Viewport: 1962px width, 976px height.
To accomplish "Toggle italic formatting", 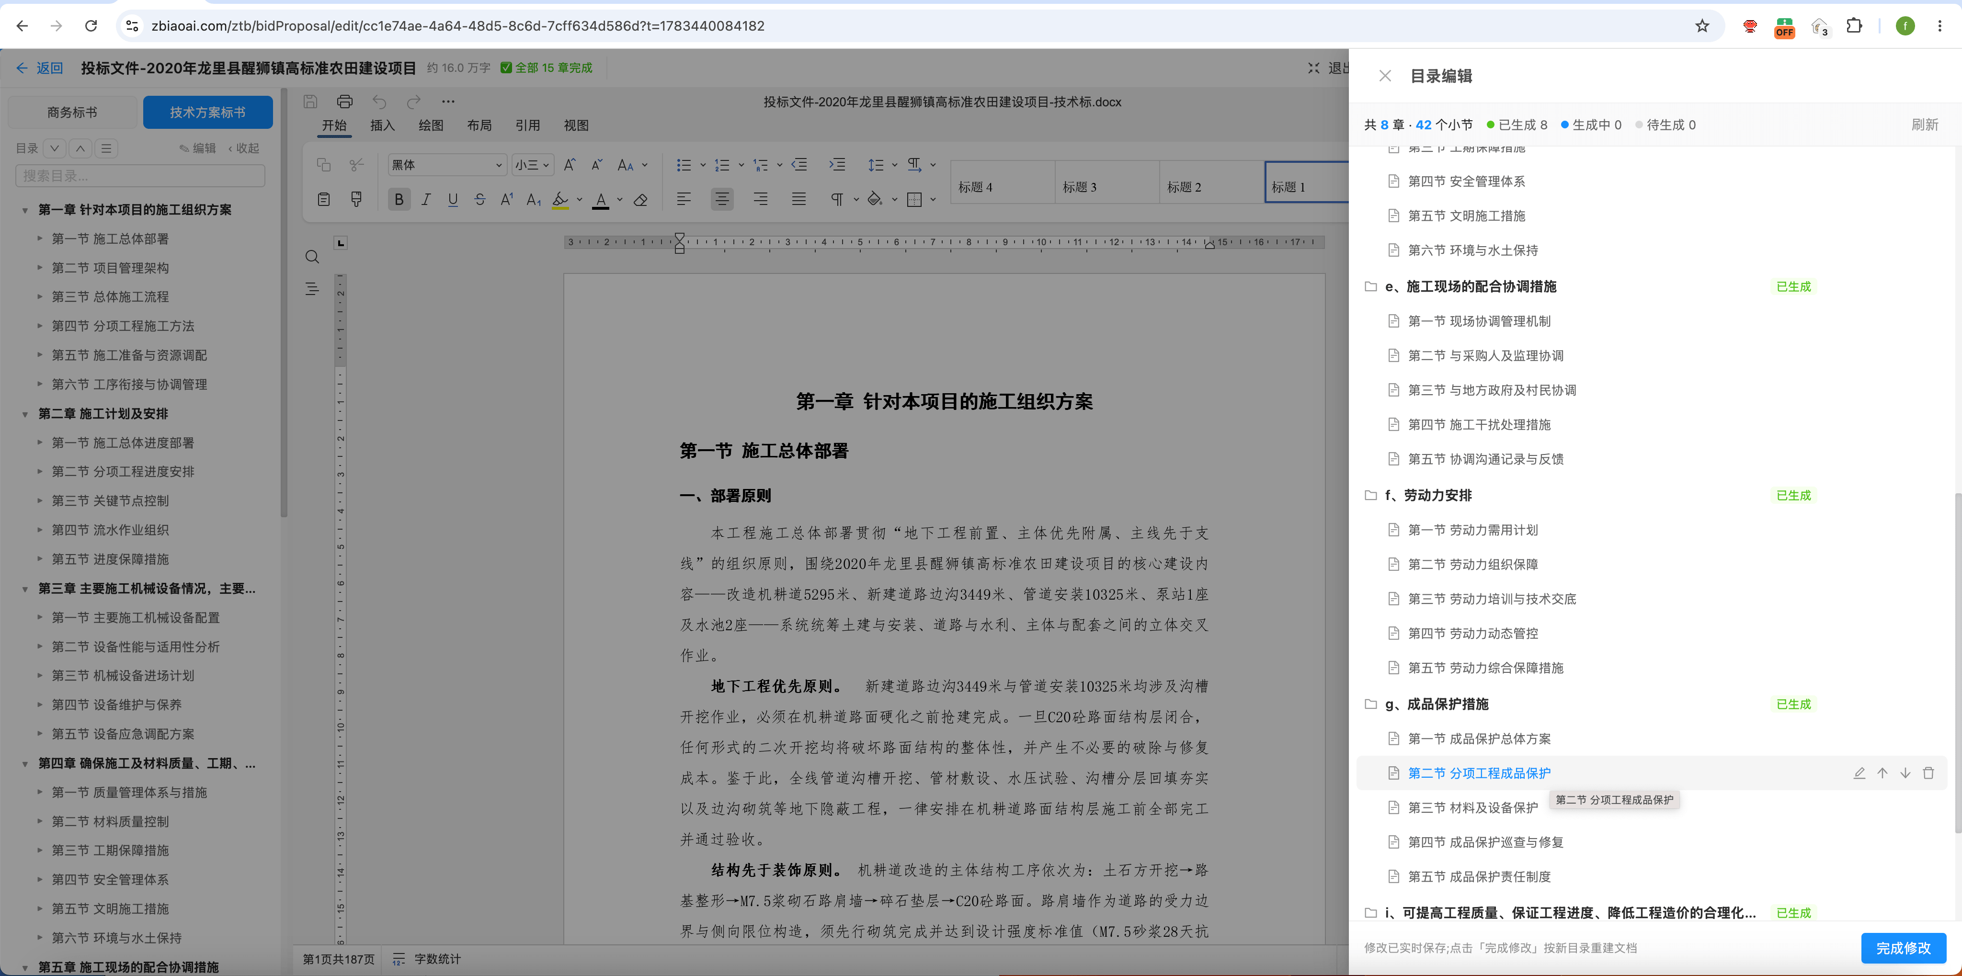I will [426, 200].
